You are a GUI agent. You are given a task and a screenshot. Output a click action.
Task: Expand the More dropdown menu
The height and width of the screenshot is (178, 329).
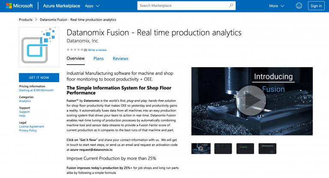(277, 6)
